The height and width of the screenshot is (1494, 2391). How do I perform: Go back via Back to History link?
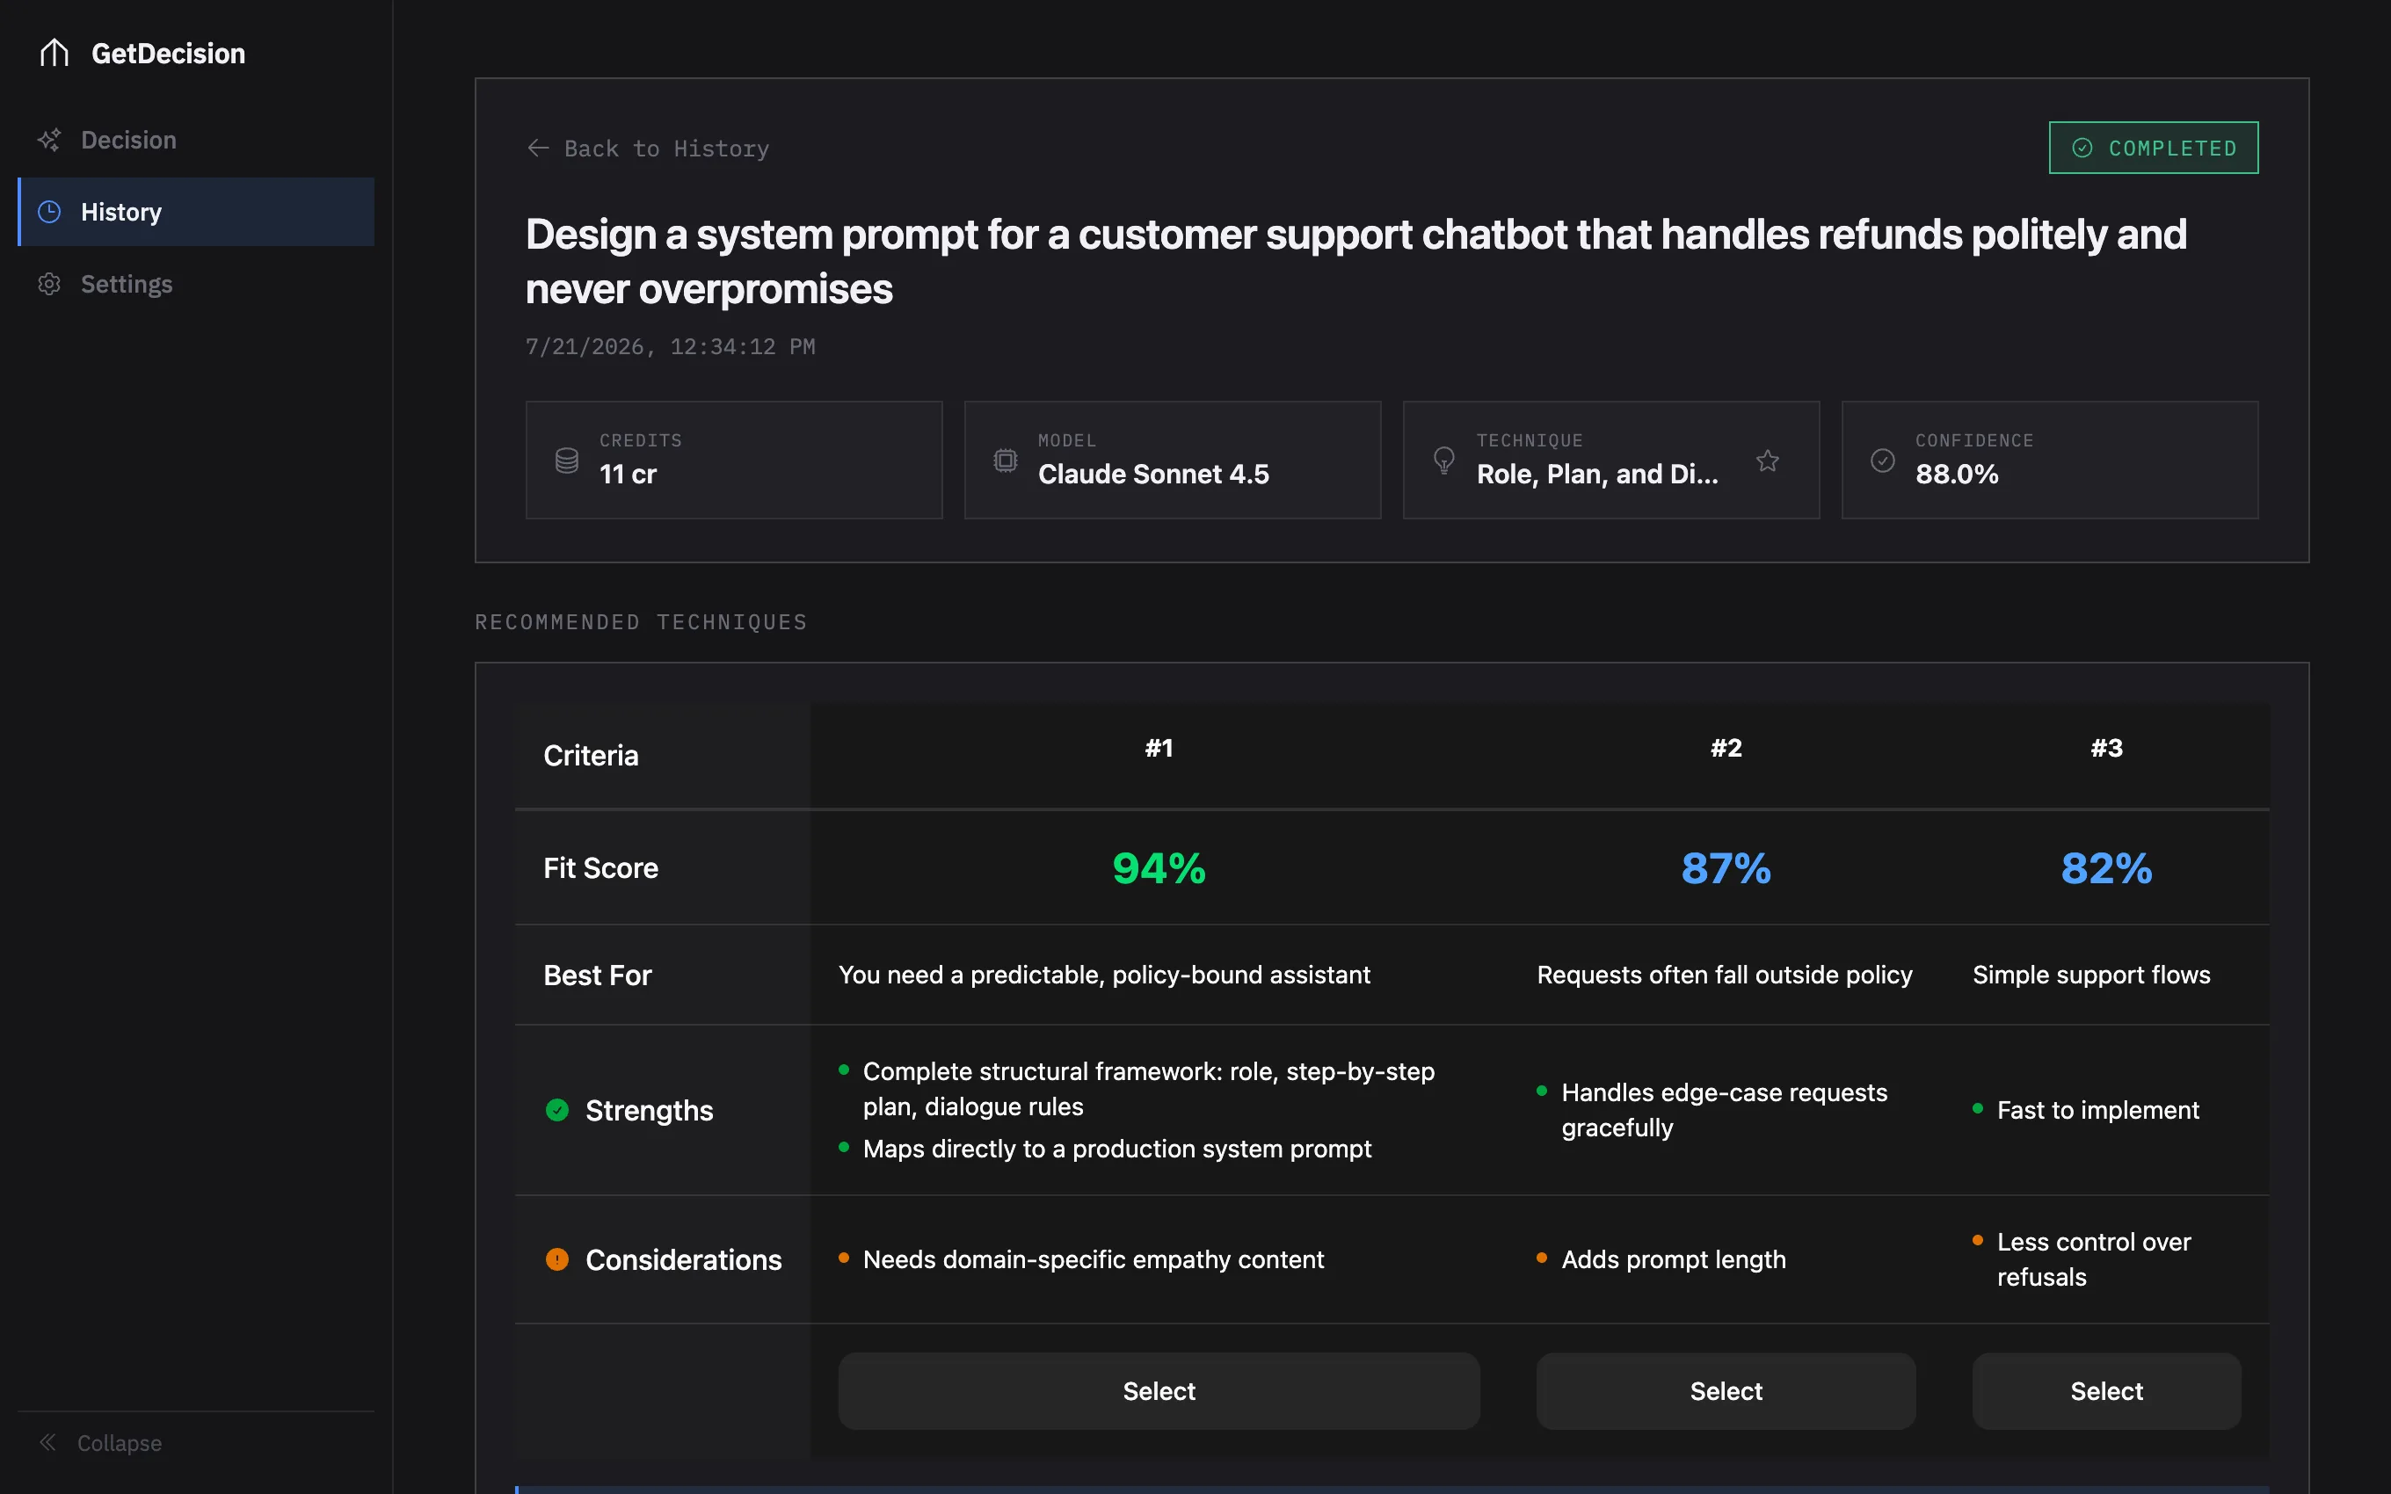point(648,149)
